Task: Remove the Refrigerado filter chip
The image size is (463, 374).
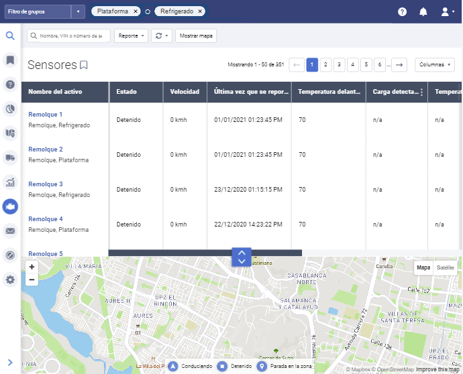Action: 200,11
